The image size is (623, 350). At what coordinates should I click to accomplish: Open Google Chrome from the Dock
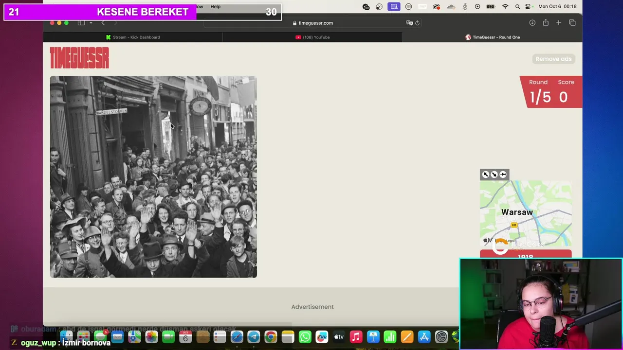[271, 337]
